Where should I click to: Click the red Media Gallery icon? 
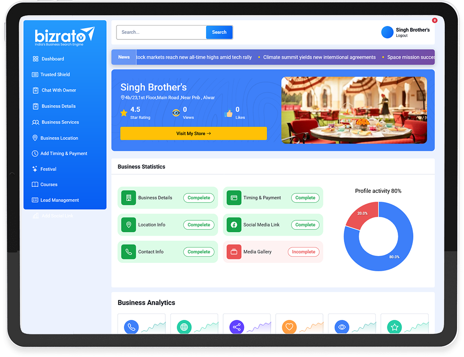pos(234,252)
